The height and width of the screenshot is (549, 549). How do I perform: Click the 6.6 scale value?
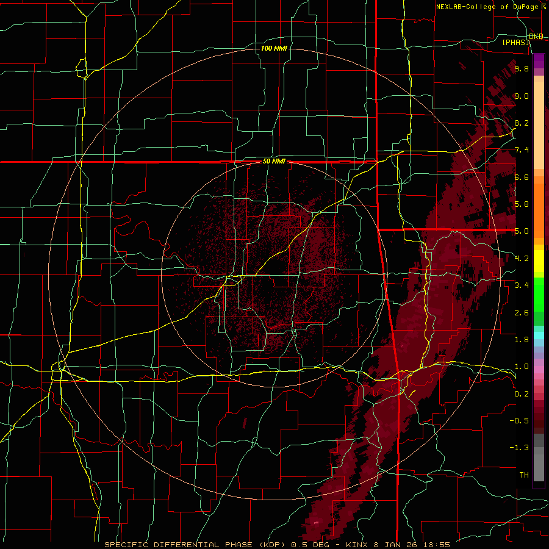pos(522,178)
